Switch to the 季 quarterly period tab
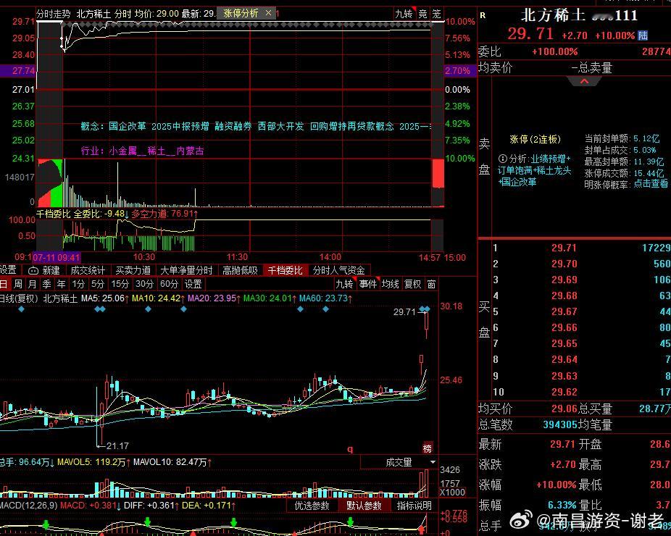This screenshot has height=536, width=671. click(46, 284)
